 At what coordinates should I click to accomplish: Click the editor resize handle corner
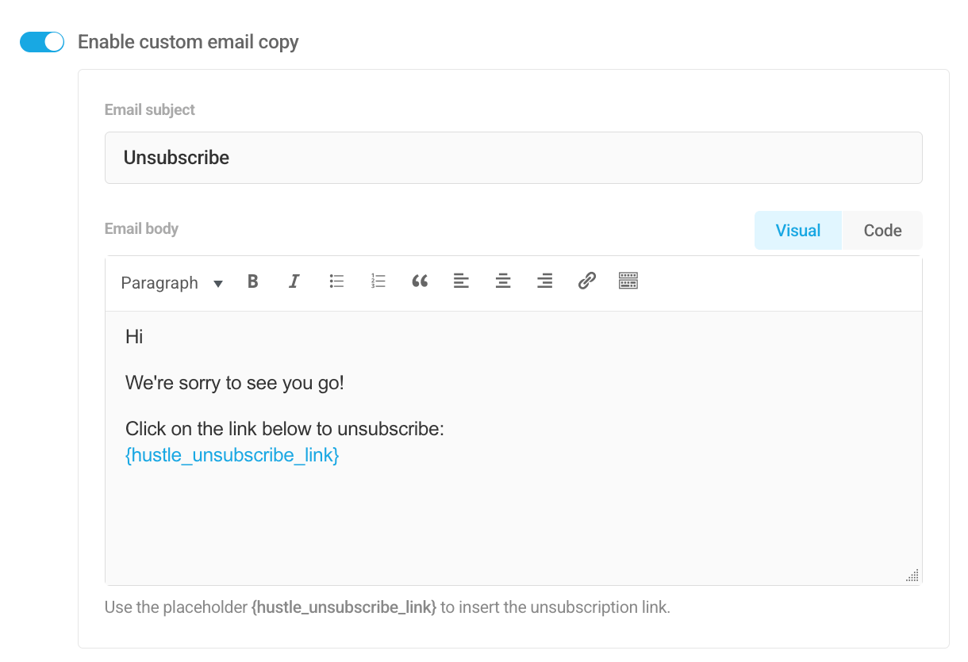(x=912, y=576)
